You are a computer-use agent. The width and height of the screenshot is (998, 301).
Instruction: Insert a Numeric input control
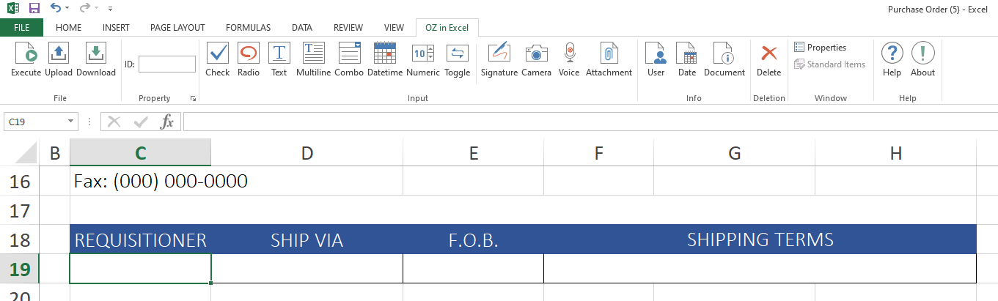(423, 59)
